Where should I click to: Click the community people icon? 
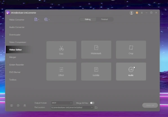25,105
